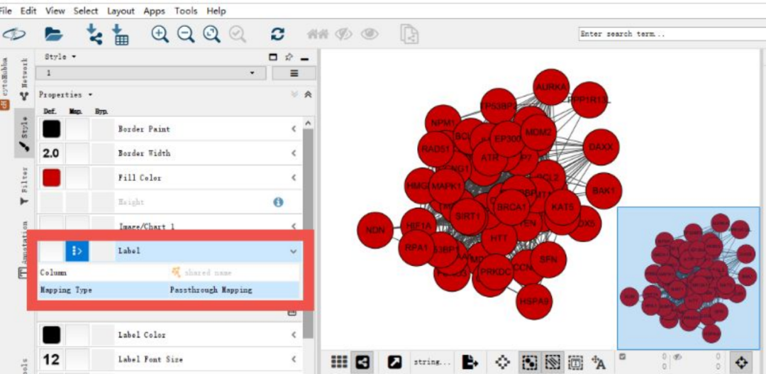Click the First Neighbors of Selected Nodes icon
This screenshot has height=374, width=766.
(x=316, y=34)
